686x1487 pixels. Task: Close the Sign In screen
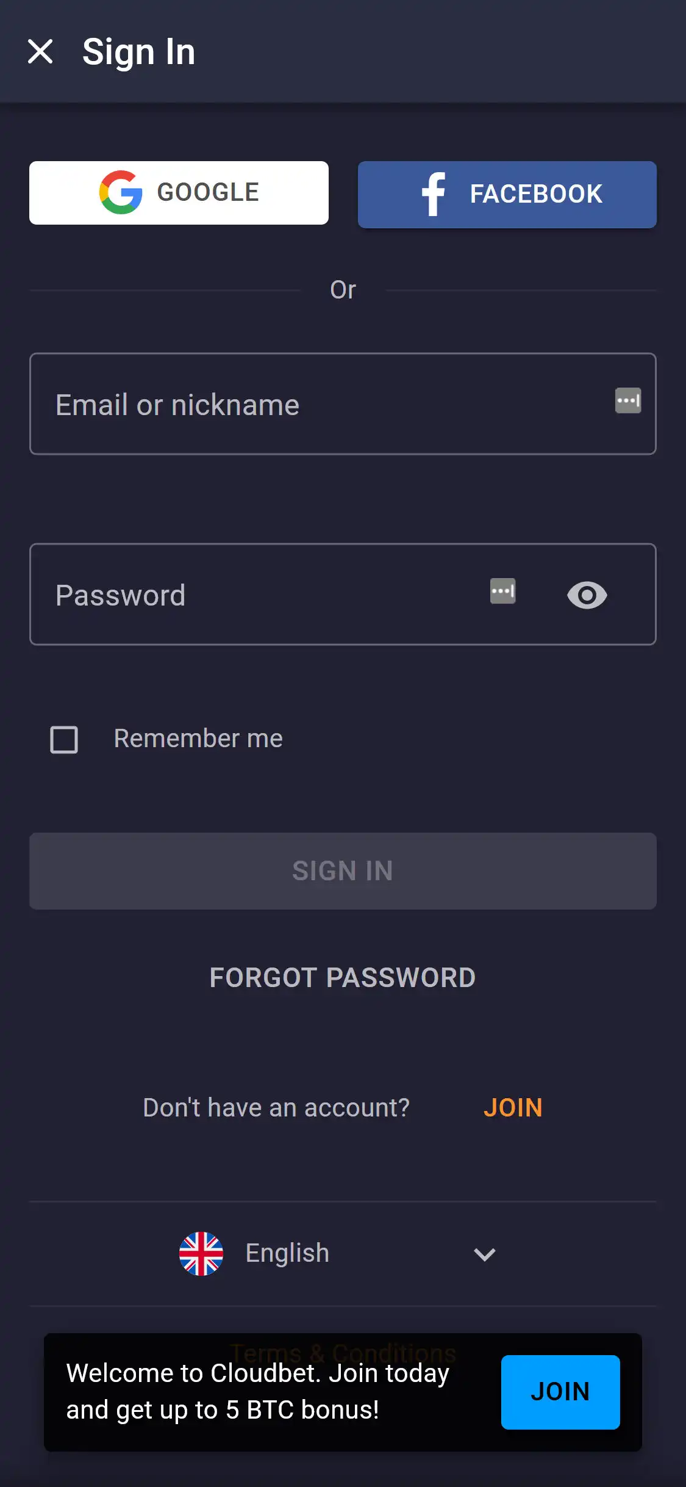(40, 51)
